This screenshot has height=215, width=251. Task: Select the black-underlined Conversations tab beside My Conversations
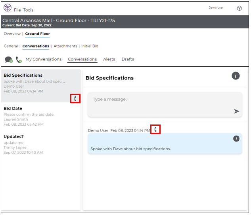[82, 59]
